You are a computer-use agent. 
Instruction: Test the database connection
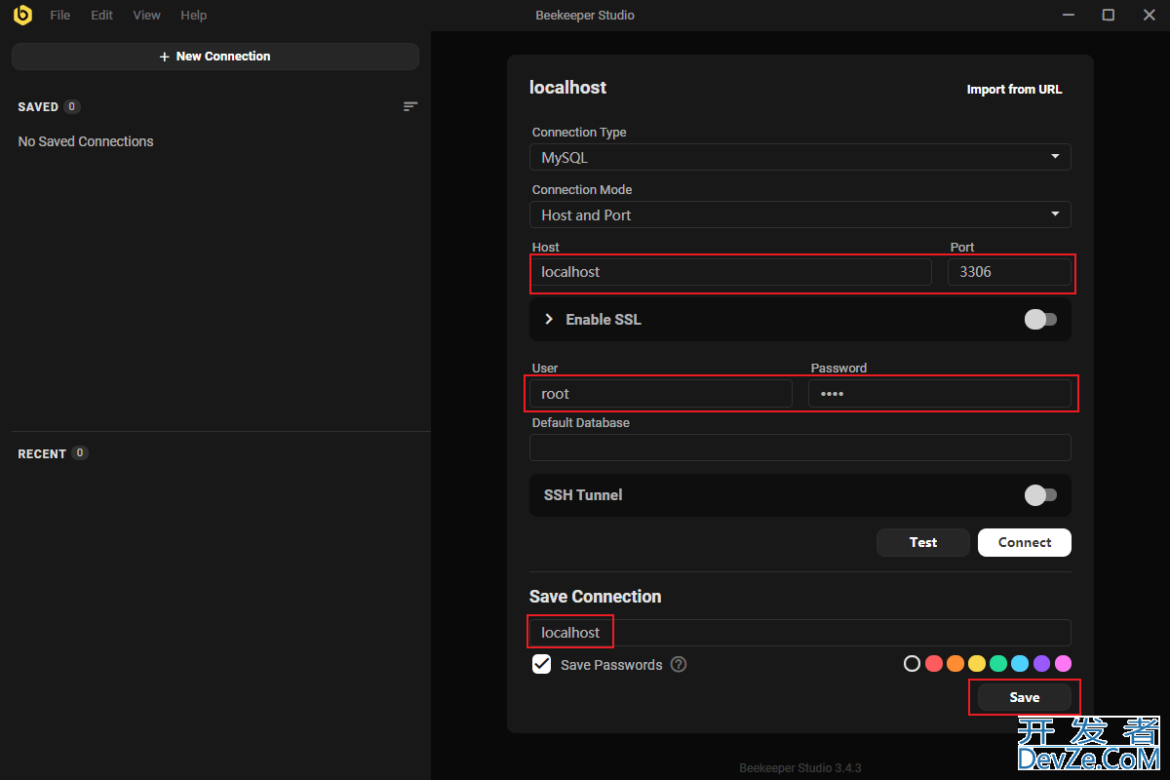pos(923,542)
